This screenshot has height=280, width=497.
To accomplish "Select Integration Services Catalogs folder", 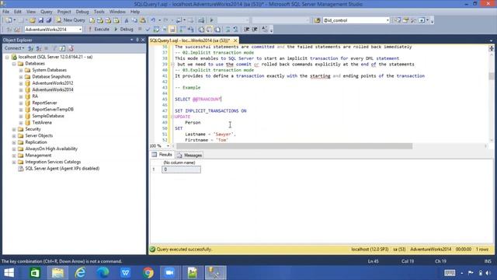I will pos(53,162).
